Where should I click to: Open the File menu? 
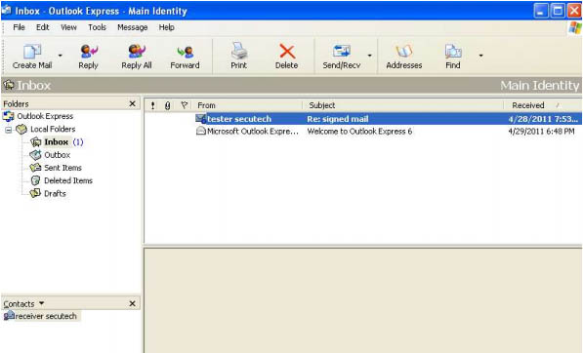[19, 27]
